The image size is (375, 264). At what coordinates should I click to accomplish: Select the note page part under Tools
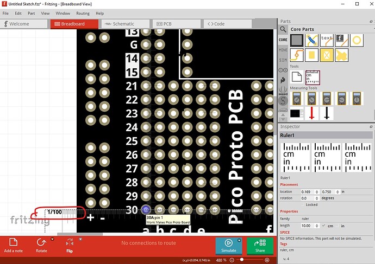(x=297, y=77)
